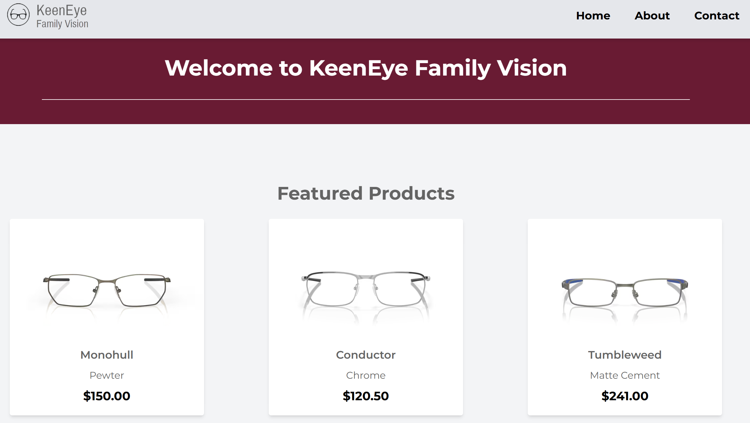Image resolution: width=750 pixels, height=423 pixels.
Task: Open the Tumbleweed product title
Action: (625, 355)
